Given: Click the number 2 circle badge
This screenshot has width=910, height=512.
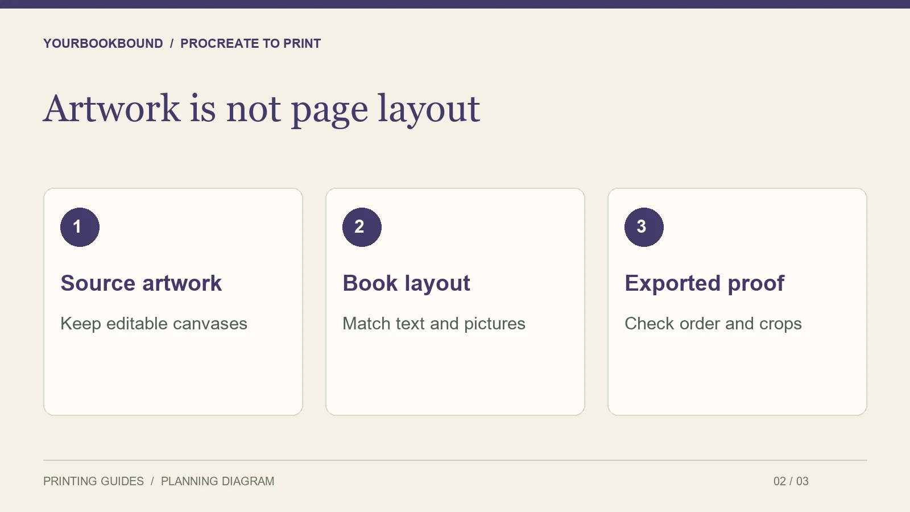Looking at the screenshot, I should [x=362, y=227].
